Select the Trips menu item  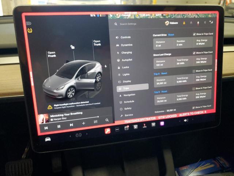pos(132,88)
